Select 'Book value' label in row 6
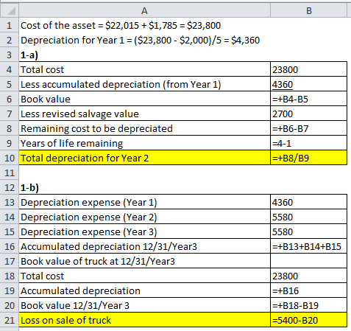Viewport: 351px width, 331px height. point(144,99)
